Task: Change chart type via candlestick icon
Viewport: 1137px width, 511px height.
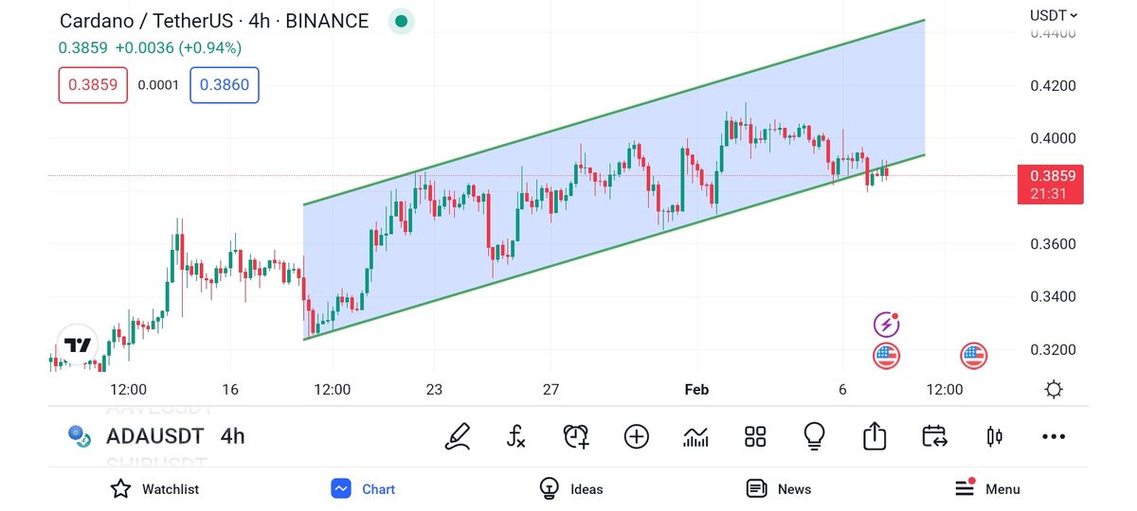Action: click(994, 436)
